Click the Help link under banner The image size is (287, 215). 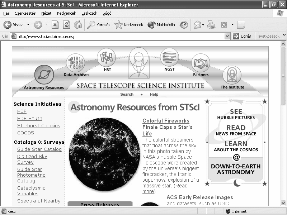(x=154, y=94)
